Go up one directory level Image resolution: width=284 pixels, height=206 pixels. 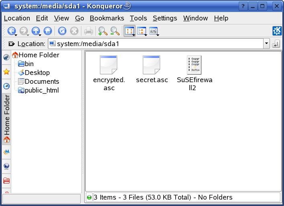click(35, 31)
